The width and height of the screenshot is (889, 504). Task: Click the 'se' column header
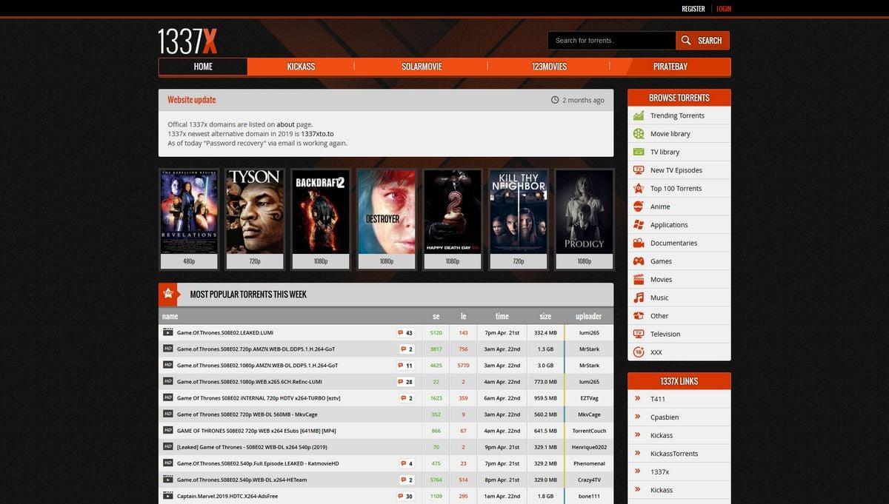pos(436,316)
